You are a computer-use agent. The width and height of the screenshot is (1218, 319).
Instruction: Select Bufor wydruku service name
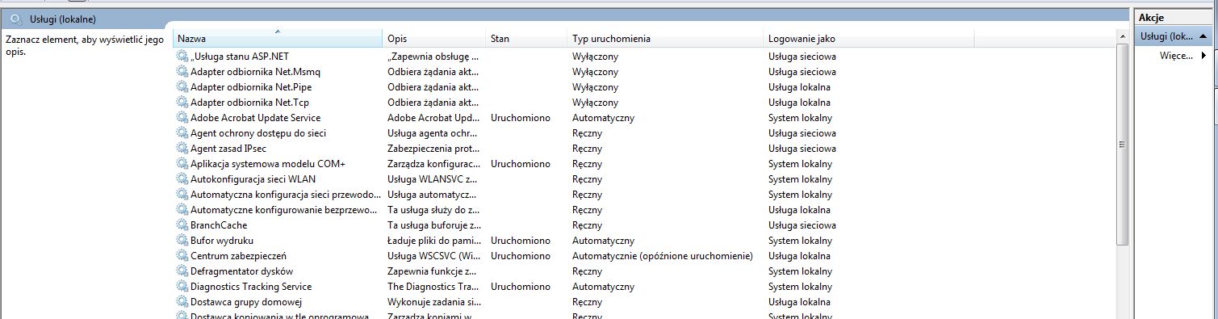(222, 241)
